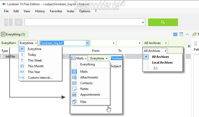Image resolution: width=199 pixels, height=117 pixels.
Task: Click the preview pane windows icon
Action: coord(194,34)
